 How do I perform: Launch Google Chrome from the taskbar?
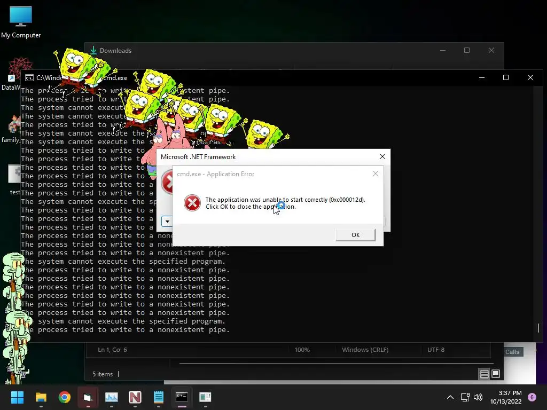[64, 397]
